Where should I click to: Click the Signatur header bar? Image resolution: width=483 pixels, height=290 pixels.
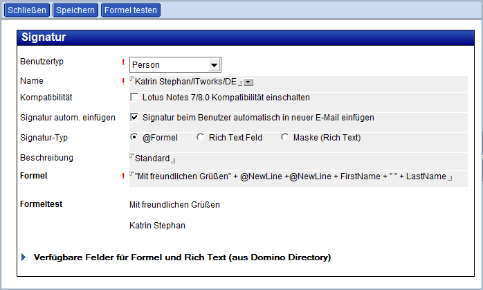tap(246, 37)
